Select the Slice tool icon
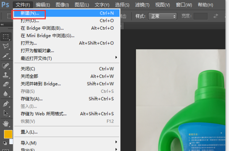The width and height of the screenshot is (229, 151). click(6, 56)
